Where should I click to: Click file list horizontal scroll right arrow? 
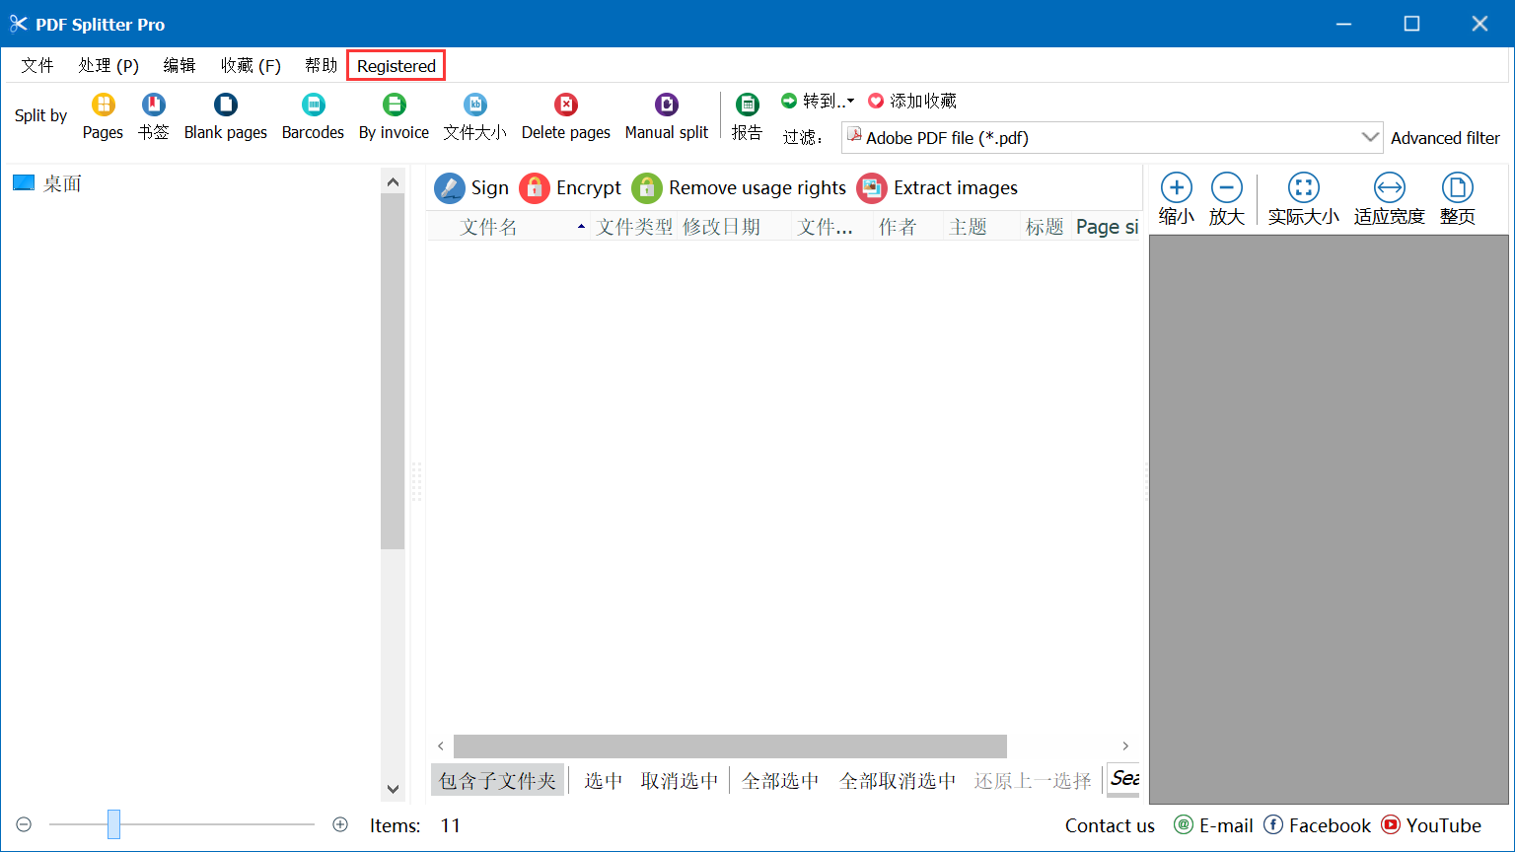click(x=1125, y=745)
